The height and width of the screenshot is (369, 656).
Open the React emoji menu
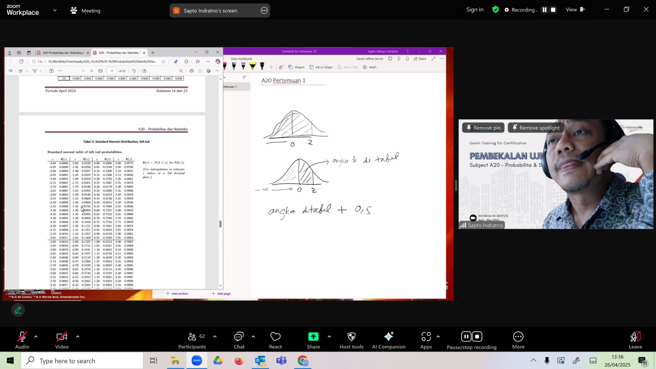[x=276, y=340]
